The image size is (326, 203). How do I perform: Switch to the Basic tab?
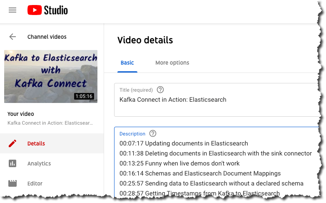pos(127,63)
